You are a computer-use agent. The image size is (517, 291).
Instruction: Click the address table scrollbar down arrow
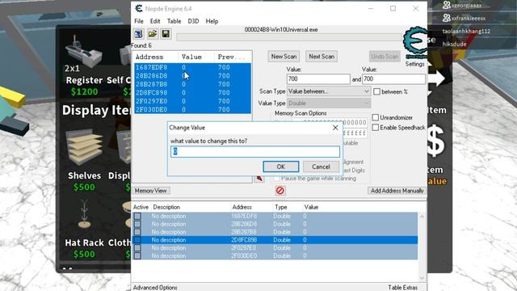(x=422, y=277)
